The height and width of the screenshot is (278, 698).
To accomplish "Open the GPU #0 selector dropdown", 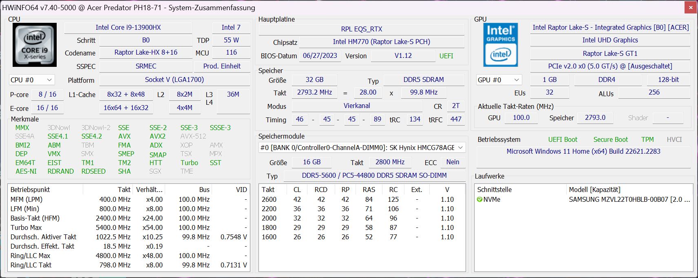I will coord(499,80).
